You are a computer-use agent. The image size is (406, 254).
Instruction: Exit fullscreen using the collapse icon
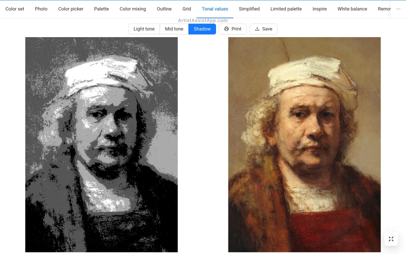(391, 239)
